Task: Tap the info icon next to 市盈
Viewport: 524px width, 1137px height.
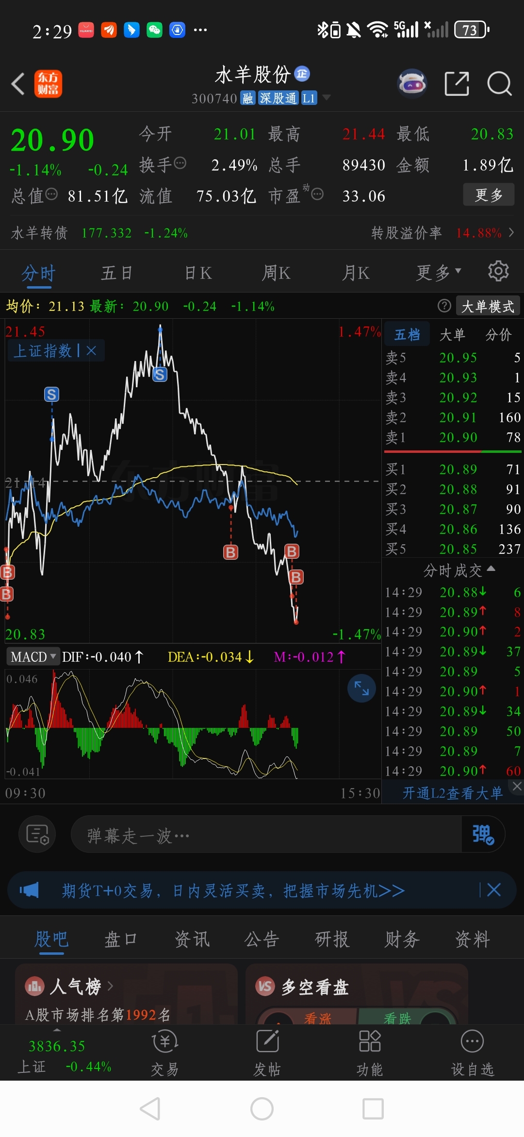Action: (x=317, y=194)
